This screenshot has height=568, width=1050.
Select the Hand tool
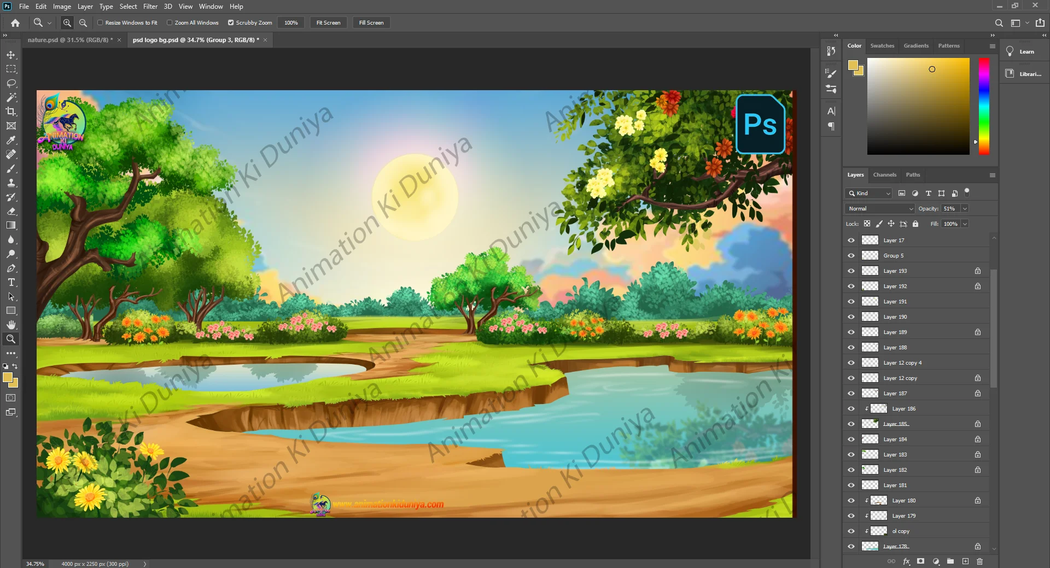point(11,325)
